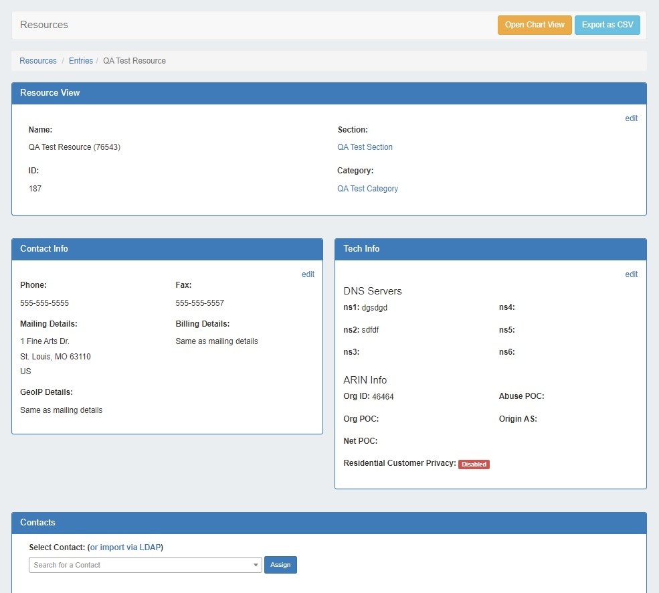
Task: Open the QA Test Section link
Action: (x=365, y=147)
